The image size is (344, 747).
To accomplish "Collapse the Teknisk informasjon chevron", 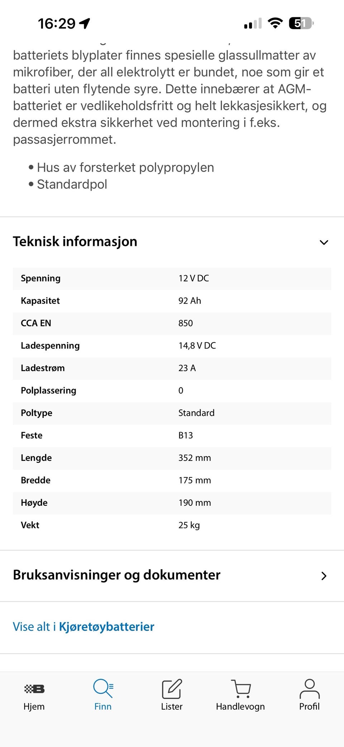I will point(324,242).
